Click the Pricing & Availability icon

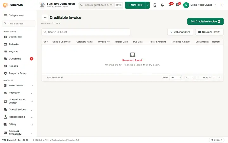5,133
